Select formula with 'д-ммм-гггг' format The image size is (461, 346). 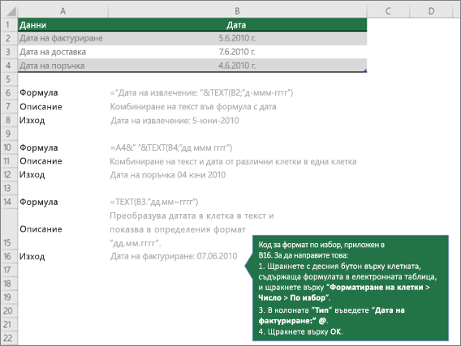click(x=201, y=92)
